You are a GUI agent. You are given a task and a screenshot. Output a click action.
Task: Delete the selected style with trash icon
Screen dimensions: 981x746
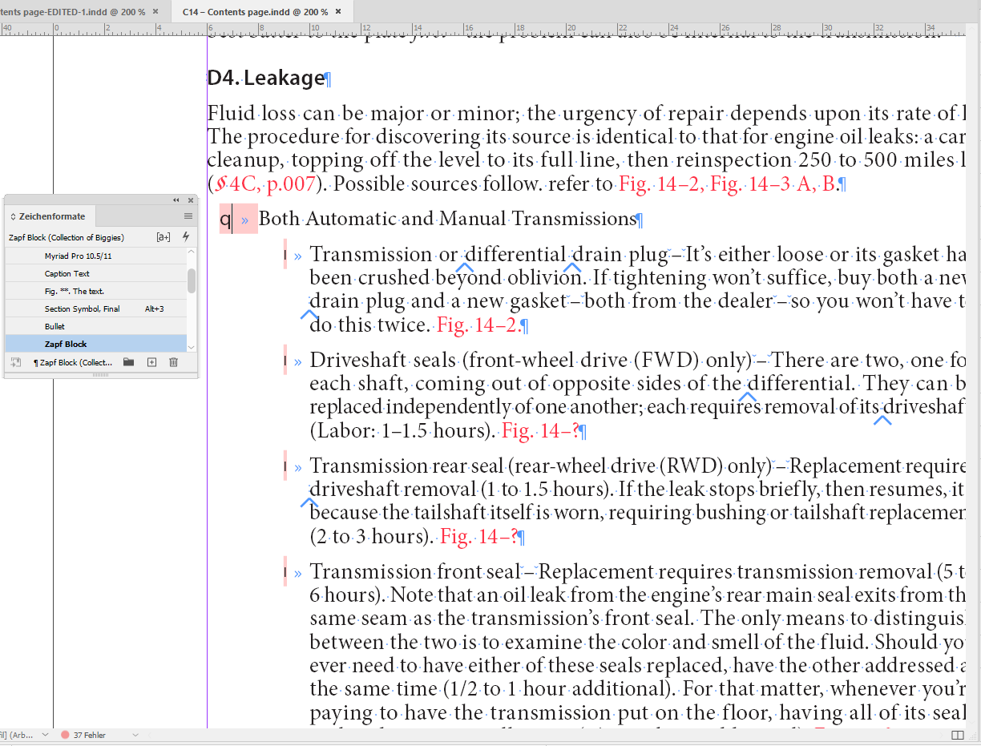(x=172, y=362)
